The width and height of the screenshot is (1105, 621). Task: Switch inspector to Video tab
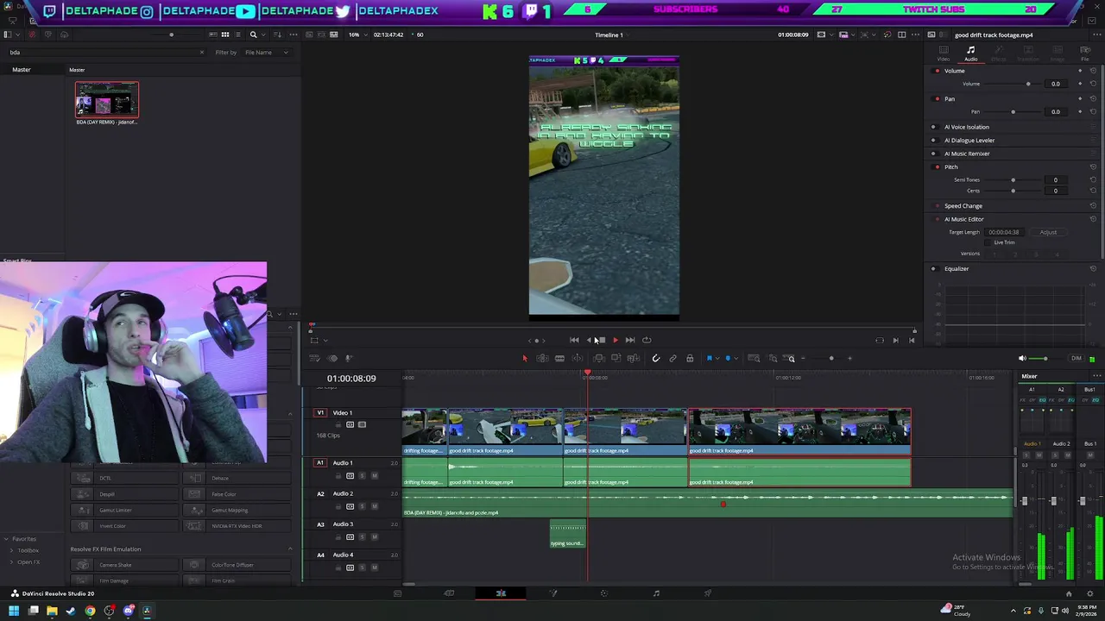click(x=944, y=53)
